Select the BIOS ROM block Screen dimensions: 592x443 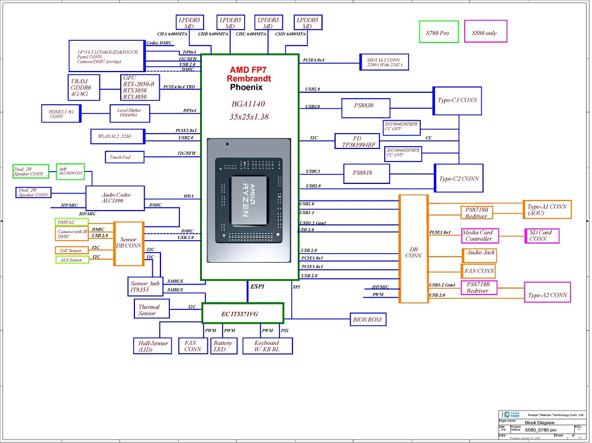point(368,320)
